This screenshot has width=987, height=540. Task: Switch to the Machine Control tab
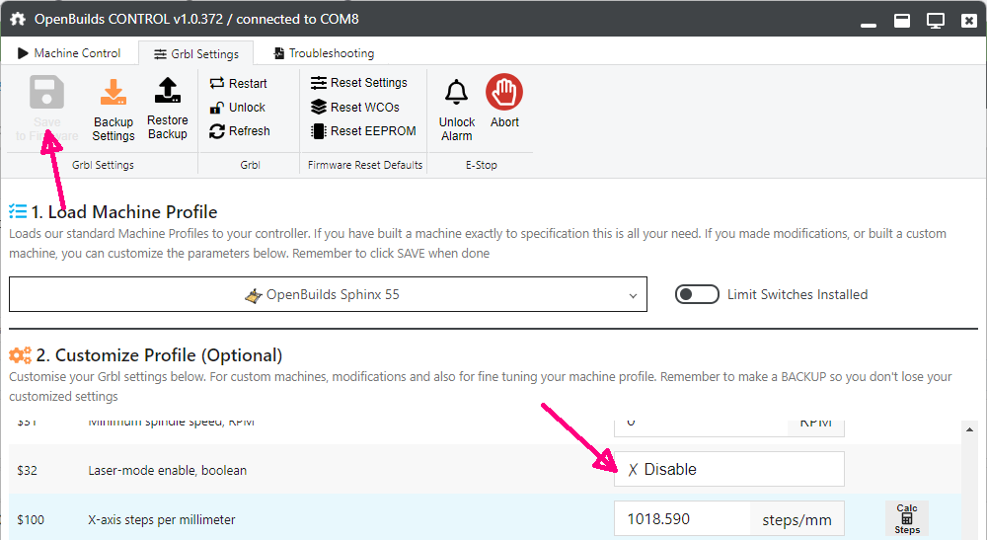[69, 53]
